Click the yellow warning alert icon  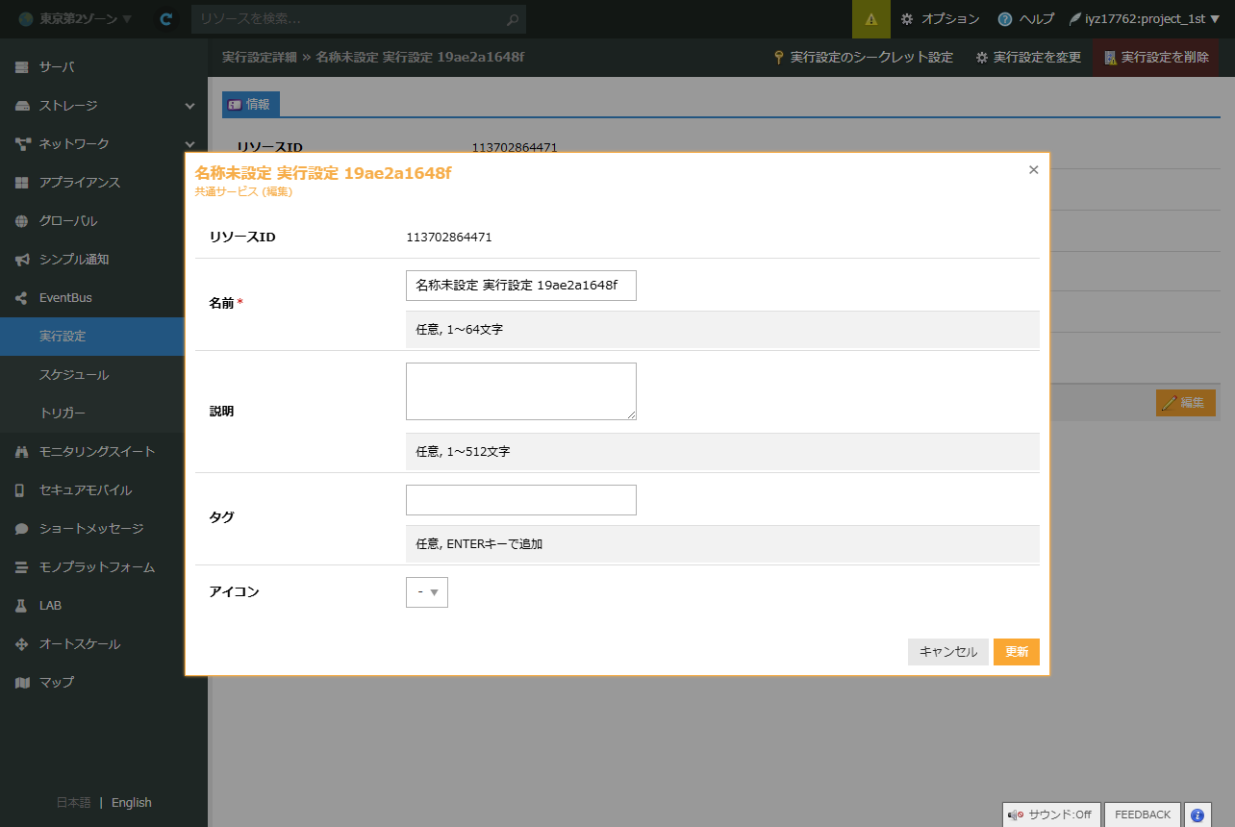click(x=871, y=19)
